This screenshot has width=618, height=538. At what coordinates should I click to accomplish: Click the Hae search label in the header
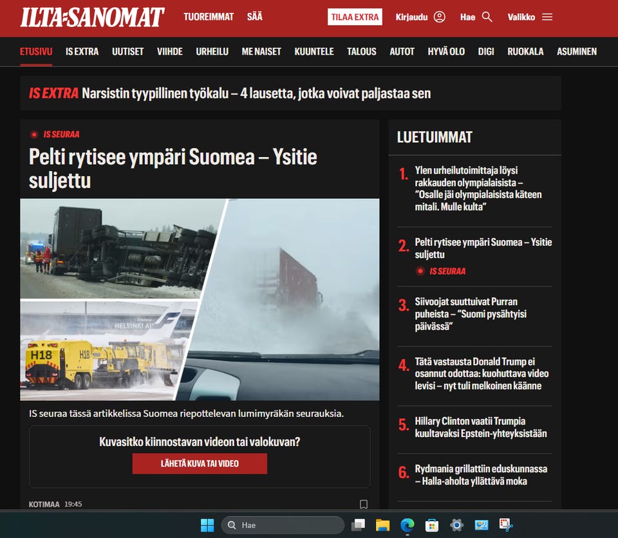[x=467, y=17]
